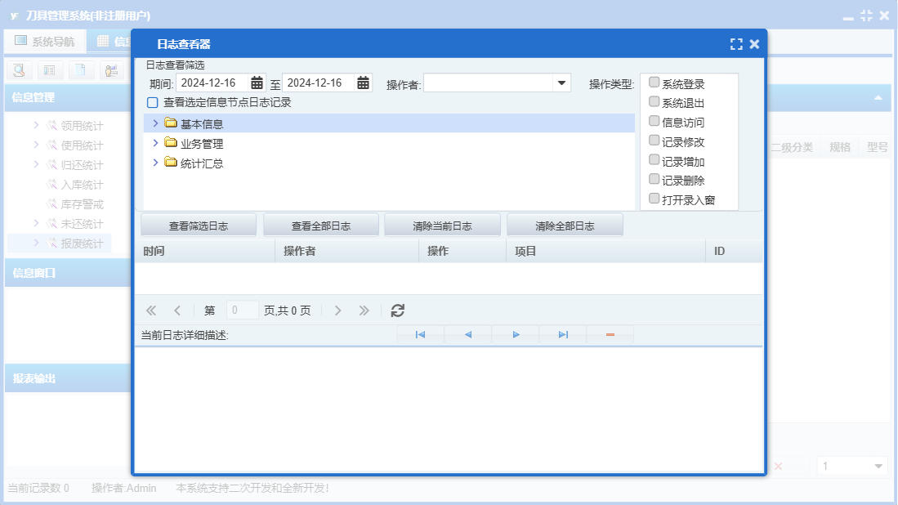This screenshot has height=505, width=898.
Task: Click the 查看筛选日志 button
Action: tap(199, 226)
